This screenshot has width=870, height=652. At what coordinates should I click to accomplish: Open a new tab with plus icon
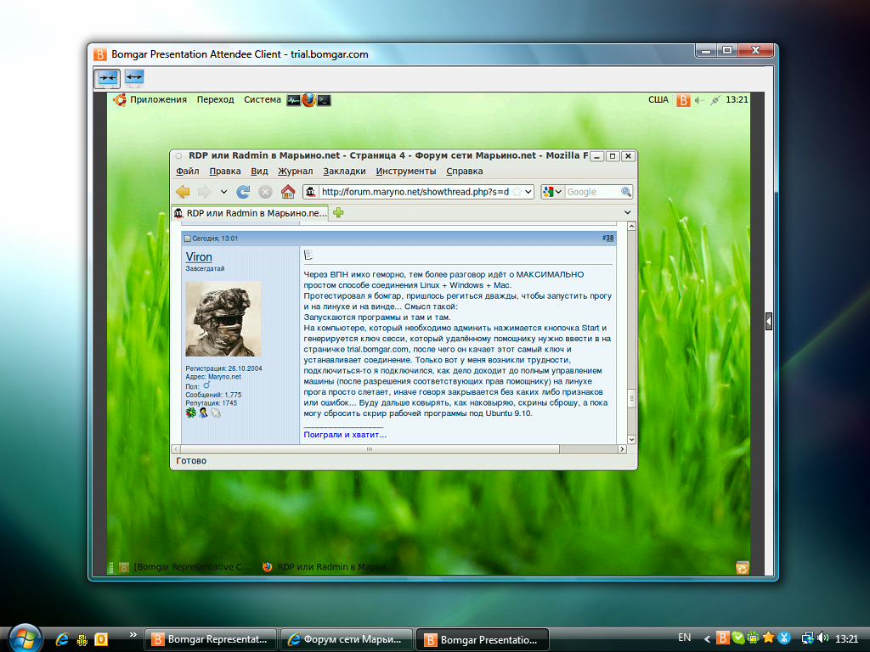coord(338,212)
